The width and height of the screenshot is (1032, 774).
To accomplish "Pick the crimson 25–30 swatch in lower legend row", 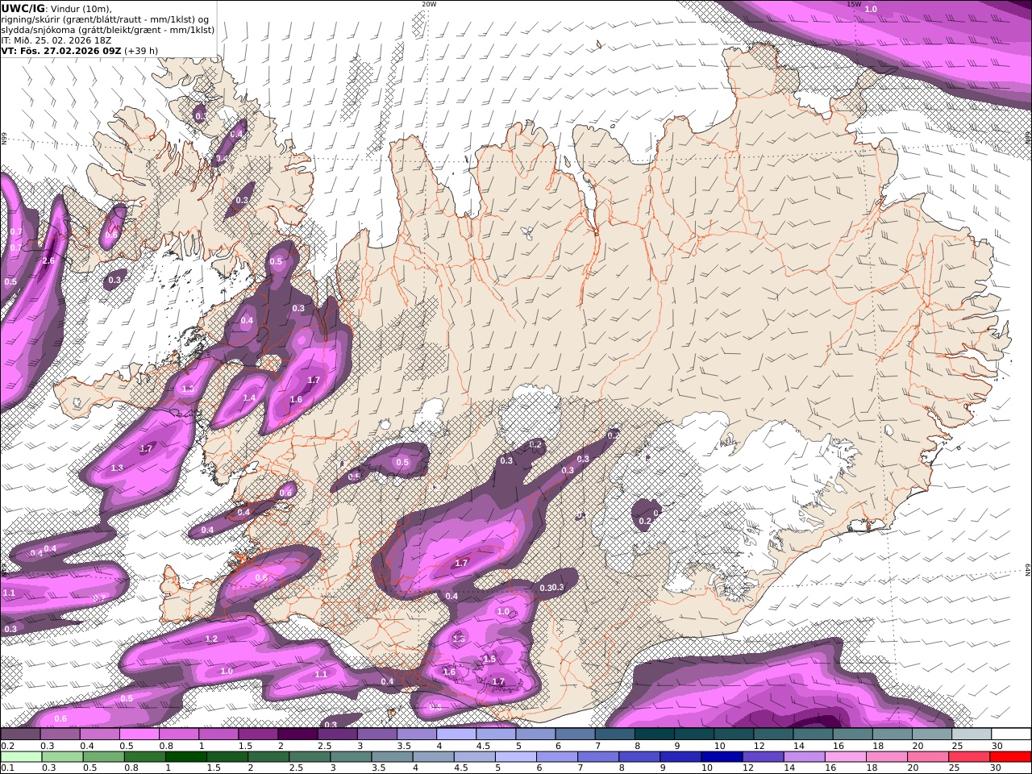I will coord(969,756).
